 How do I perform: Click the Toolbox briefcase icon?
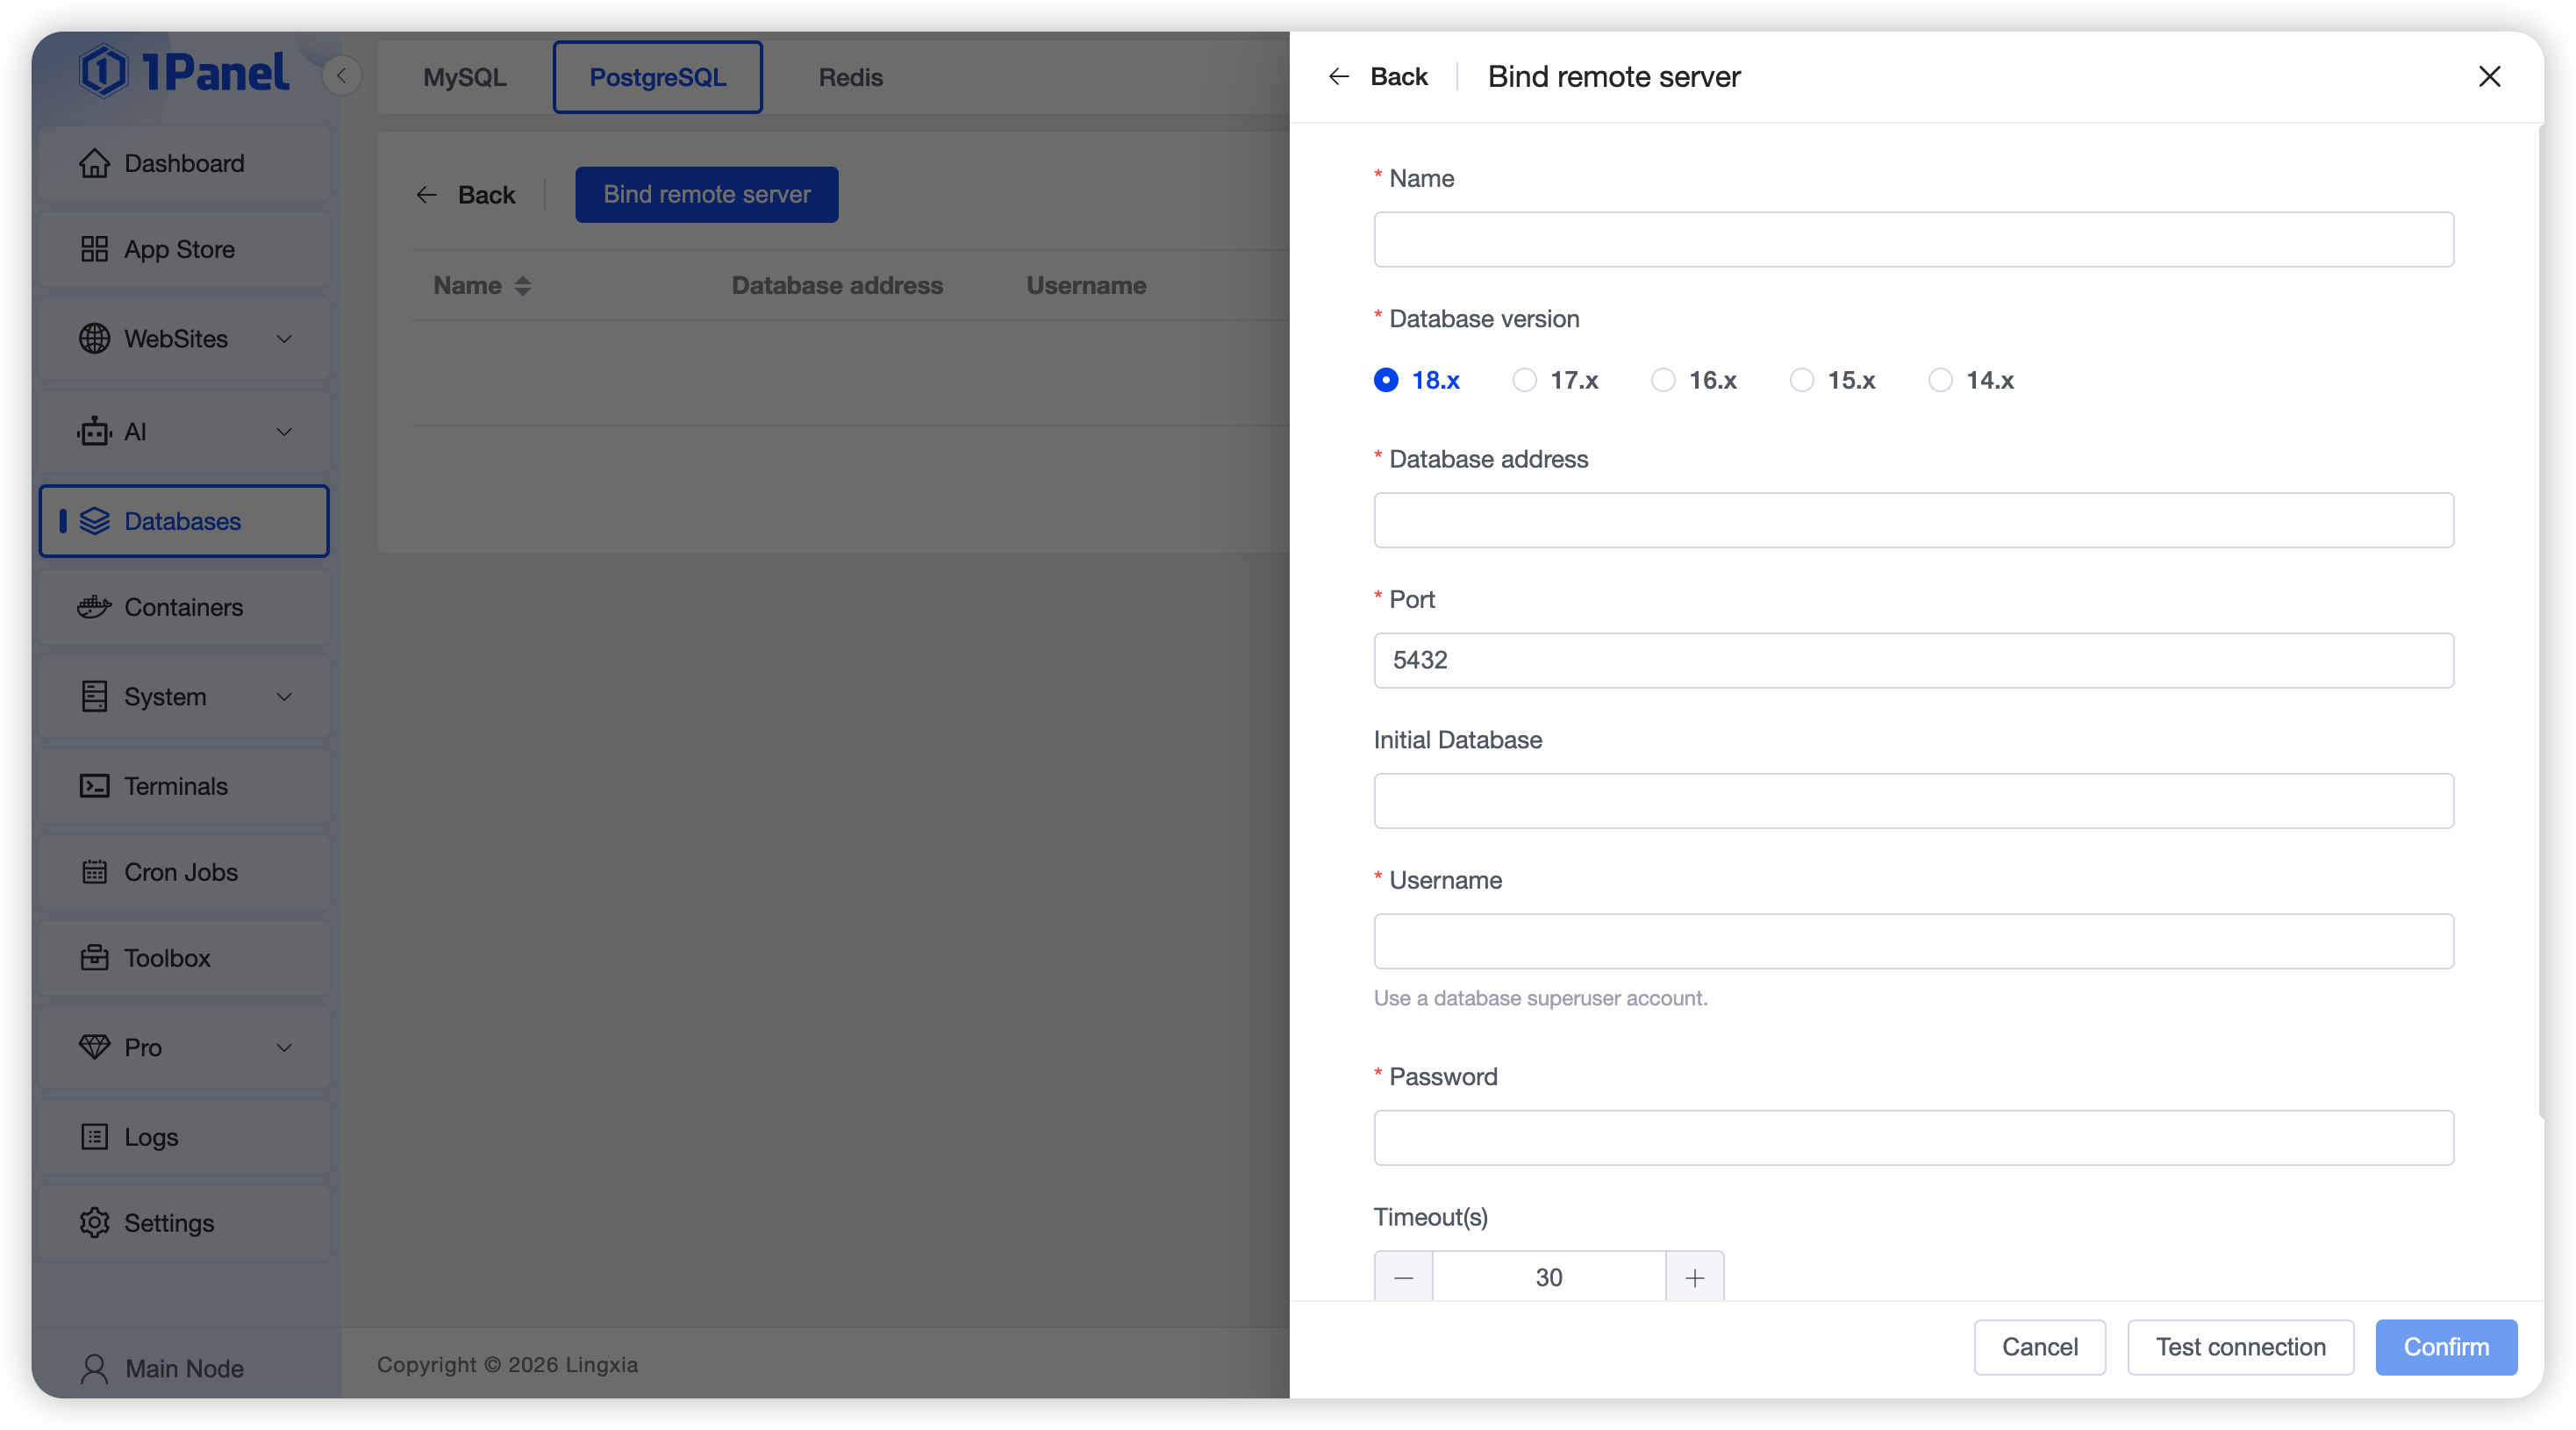click(x=94, y=958)
